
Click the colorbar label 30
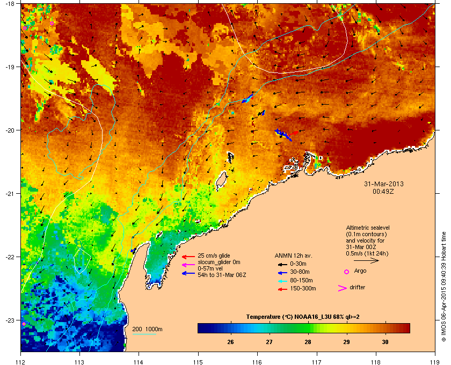click(x=385, y=342)
